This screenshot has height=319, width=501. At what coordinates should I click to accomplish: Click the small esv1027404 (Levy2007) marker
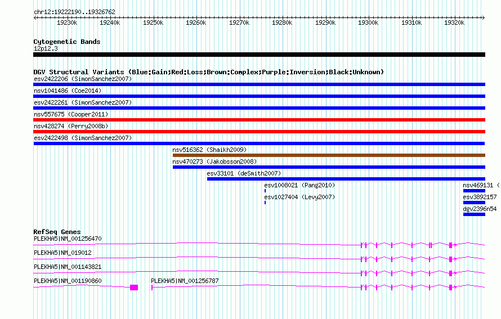pyautogui.click(x=265, y=203)
